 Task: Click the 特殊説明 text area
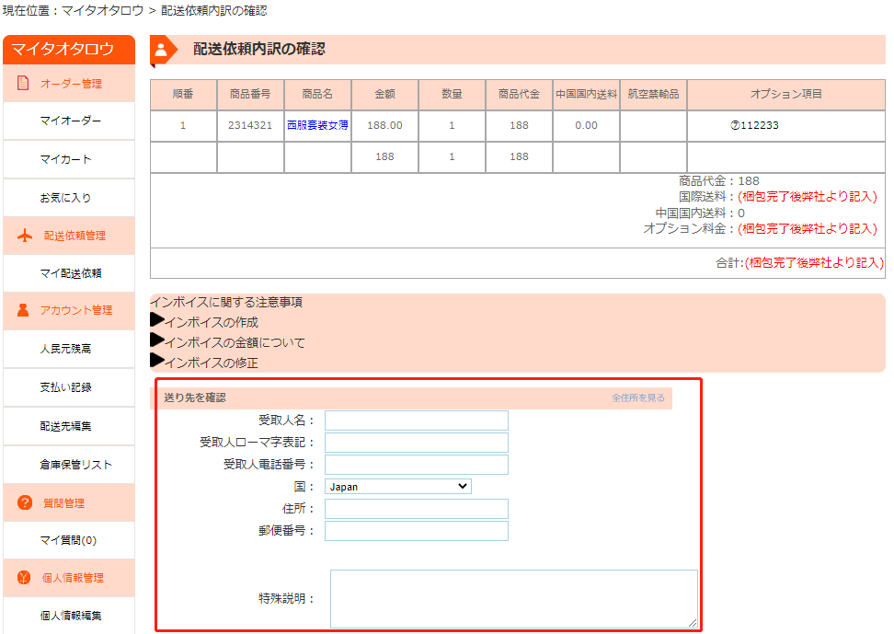tap(513, 598)
